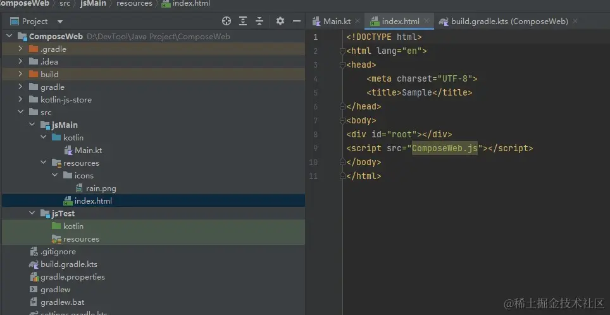Click the Select Opened File locate icon
The height and width of the screenshot is (315, 610).
(x=227, y=21)
